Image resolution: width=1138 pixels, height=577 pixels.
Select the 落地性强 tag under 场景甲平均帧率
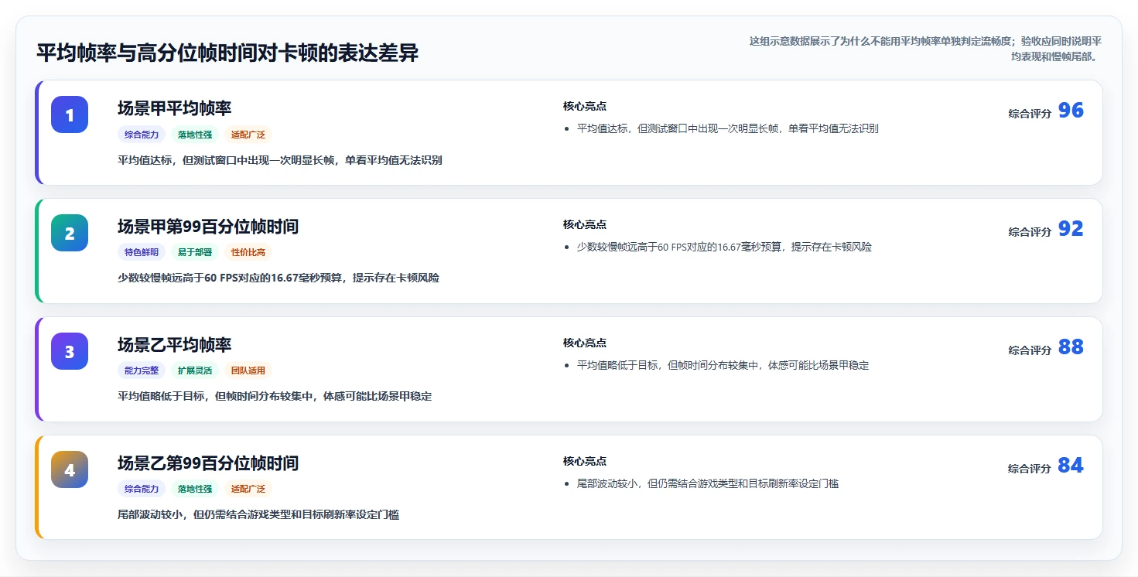[195, 135]
